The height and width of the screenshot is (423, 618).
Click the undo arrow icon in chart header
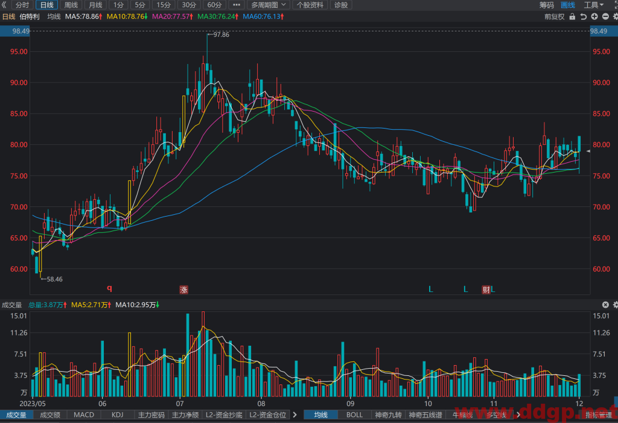click(584, 16)
